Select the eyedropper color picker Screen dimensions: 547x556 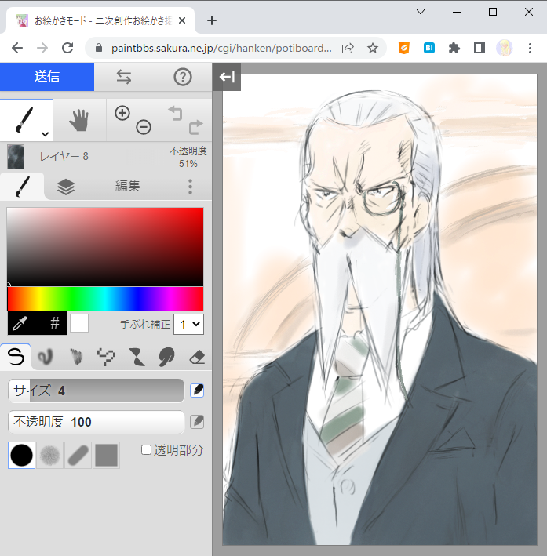[22, 322]
